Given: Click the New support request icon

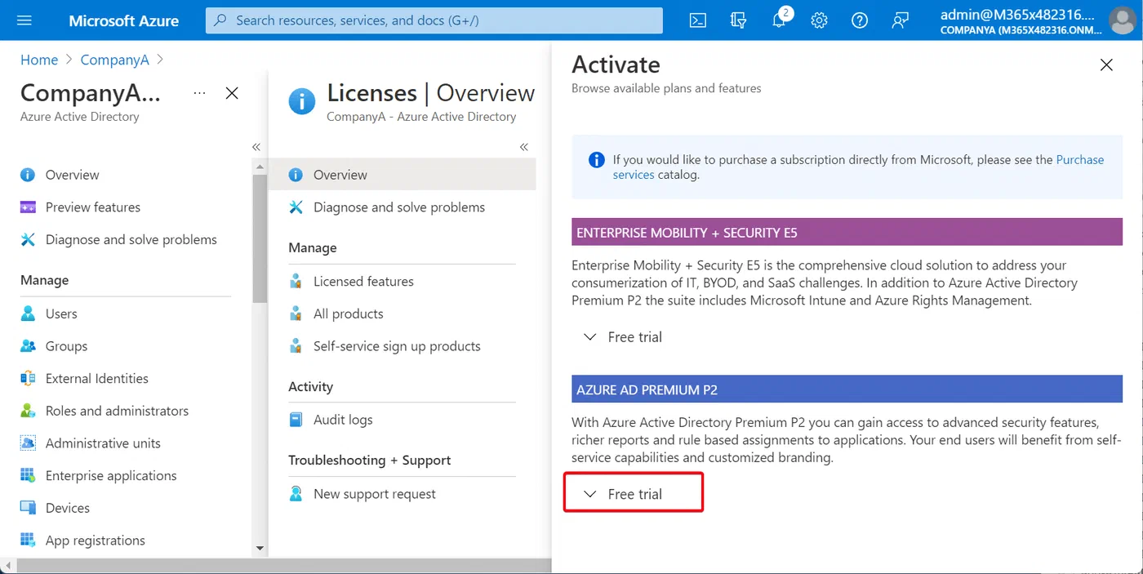Looking at the screenshot, I should point(296,494).
